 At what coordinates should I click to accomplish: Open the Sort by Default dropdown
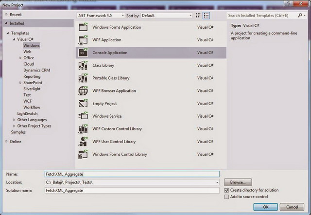tap(167, 16)
